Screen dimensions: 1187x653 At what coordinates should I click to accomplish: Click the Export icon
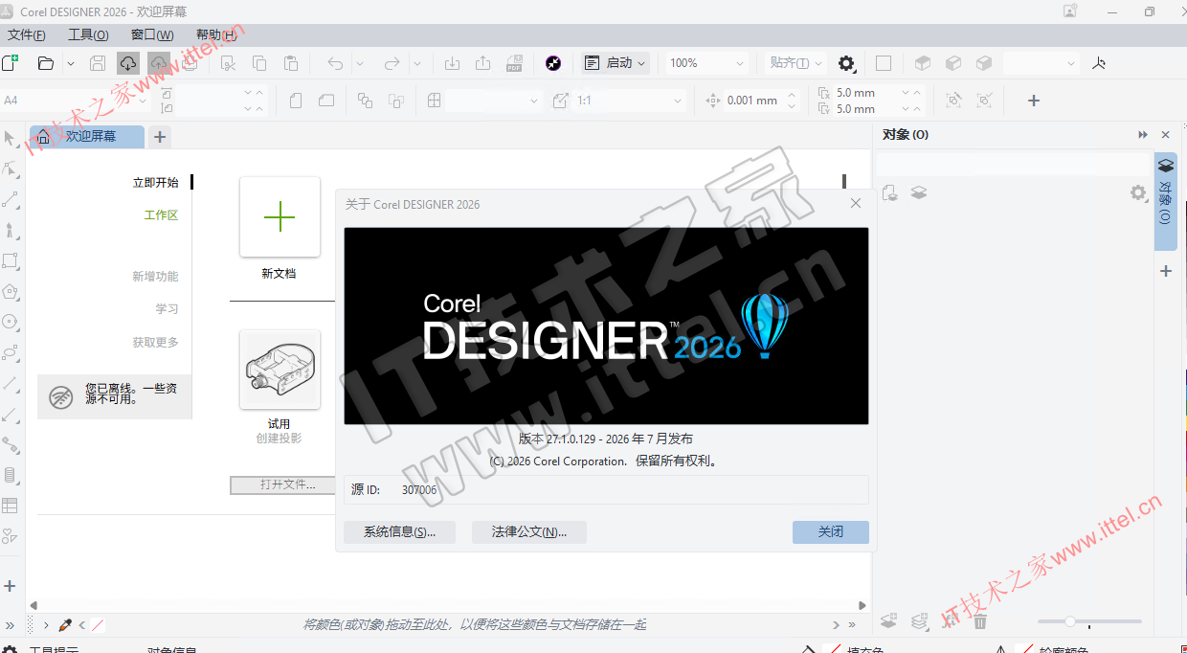(x=483, y=63)
